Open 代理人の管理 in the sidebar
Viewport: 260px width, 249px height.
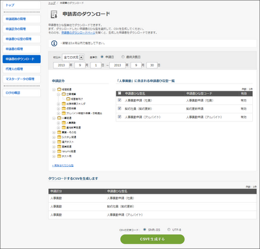pos(21,69)
